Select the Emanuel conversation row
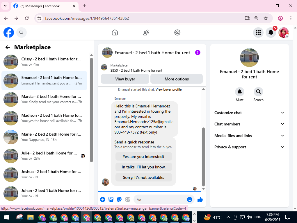The width and height of the screenshot is (297, 223). [44, 80]
